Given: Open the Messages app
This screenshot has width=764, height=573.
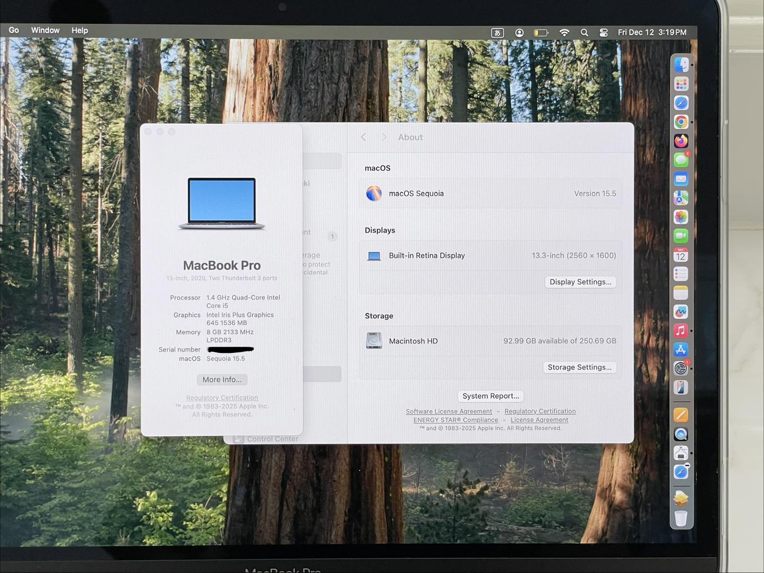Looking at the screenshot, I should [x=681, y=160].
